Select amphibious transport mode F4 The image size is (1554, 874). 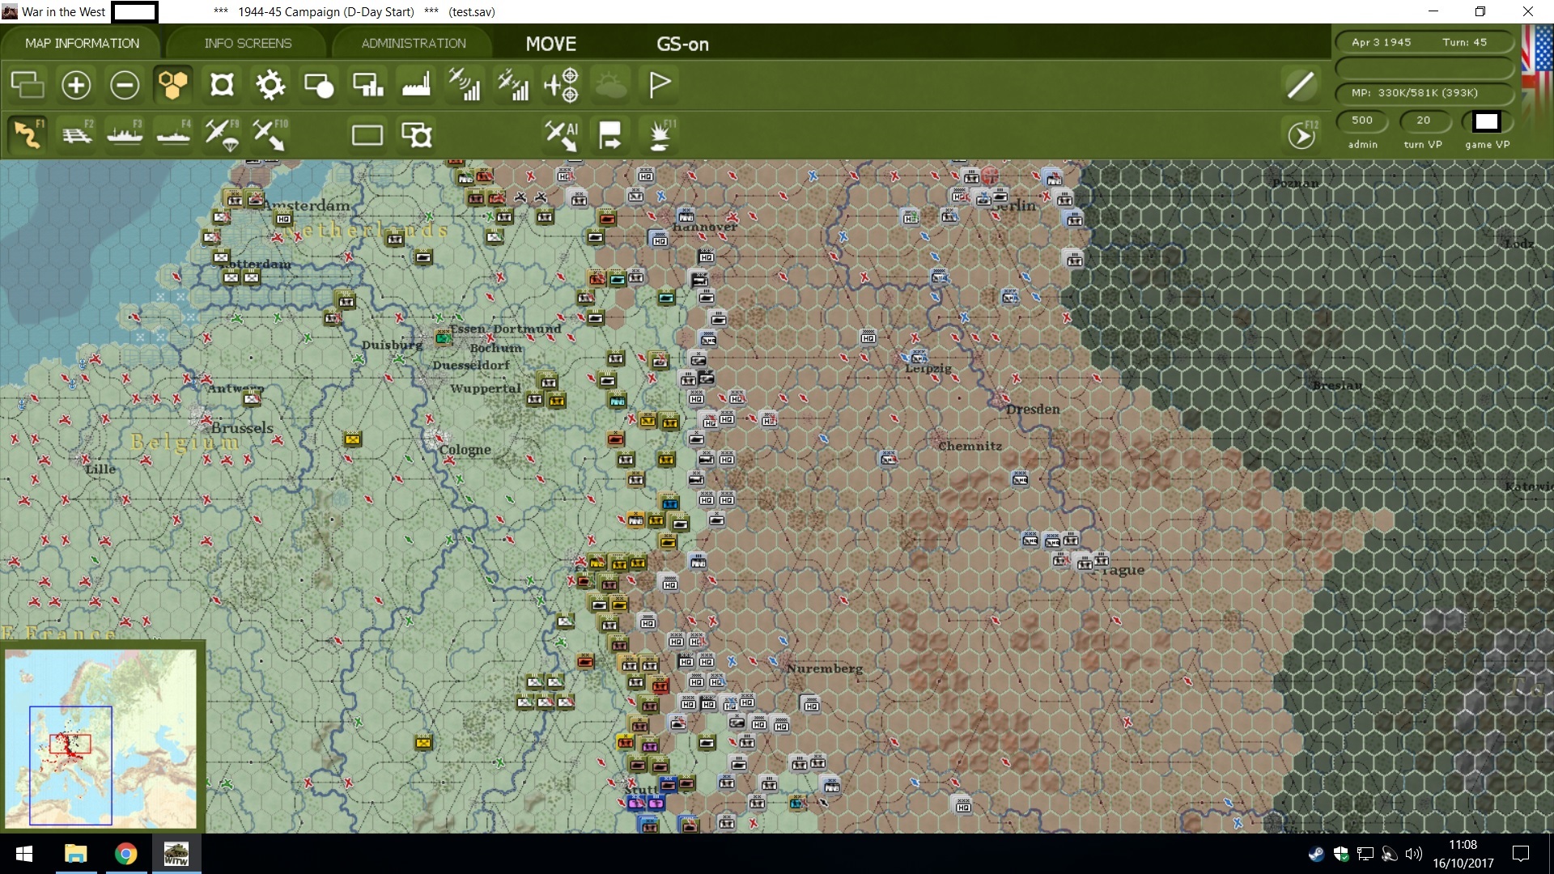pyautogui.click(x=173, y=134)
